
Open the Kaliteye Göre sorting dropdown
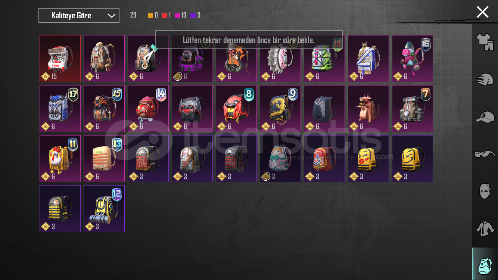click(x=79, y=15)
